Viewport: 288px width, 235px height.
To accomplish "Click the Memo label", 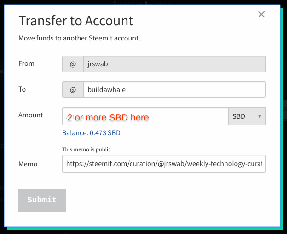I will (x=28, y=164).
